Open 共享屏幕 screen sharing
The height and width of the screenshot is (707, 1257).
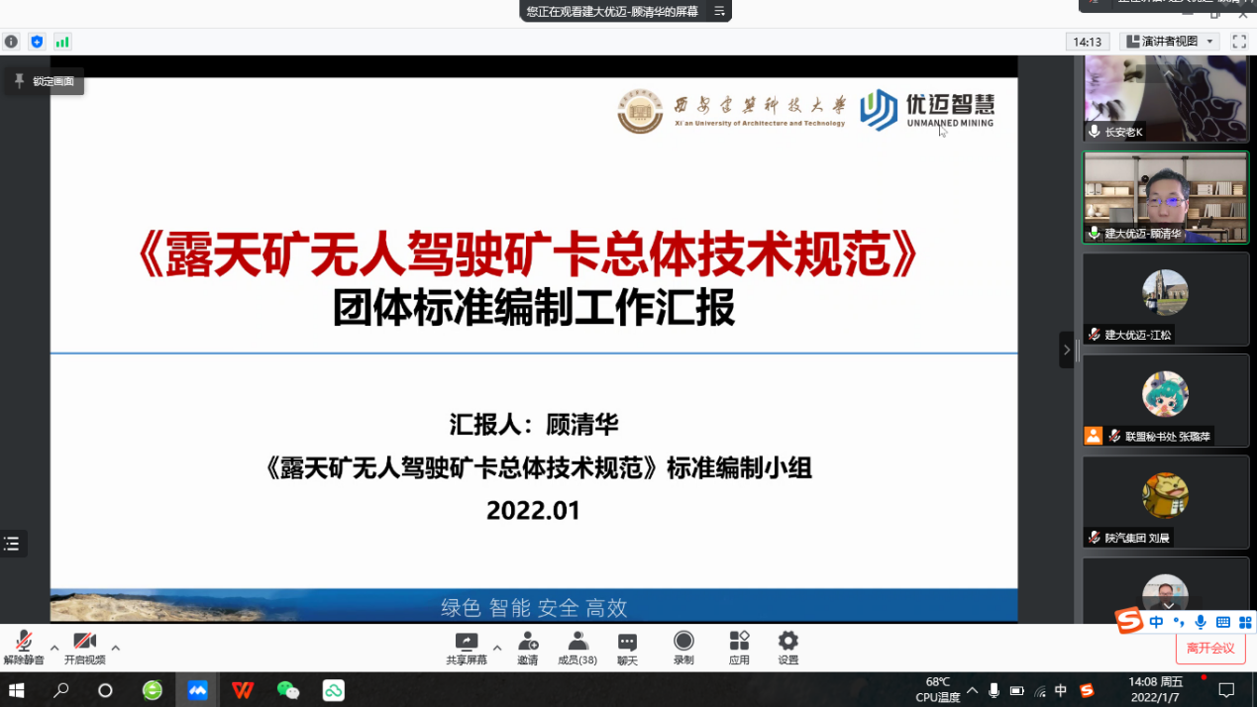coord(466,648)
